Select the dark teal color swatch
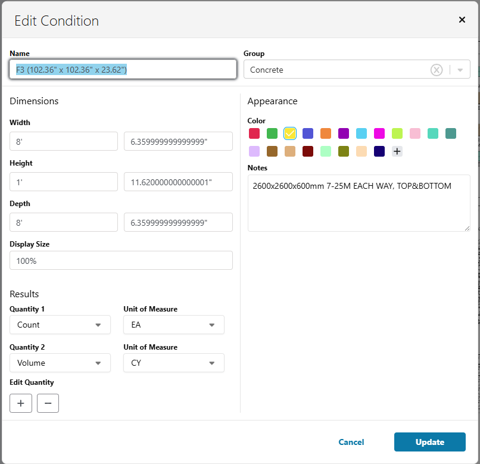 click(x=451, y=133)
